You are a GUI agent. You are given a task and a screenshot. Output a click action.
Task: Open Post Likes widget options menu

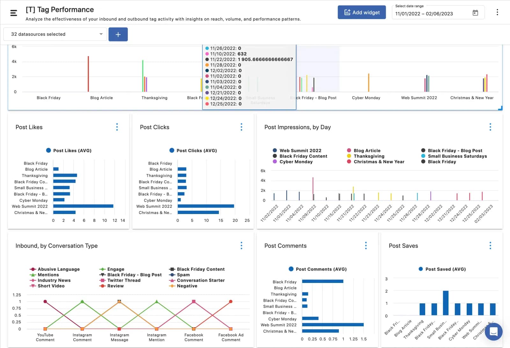click(117, 127)
